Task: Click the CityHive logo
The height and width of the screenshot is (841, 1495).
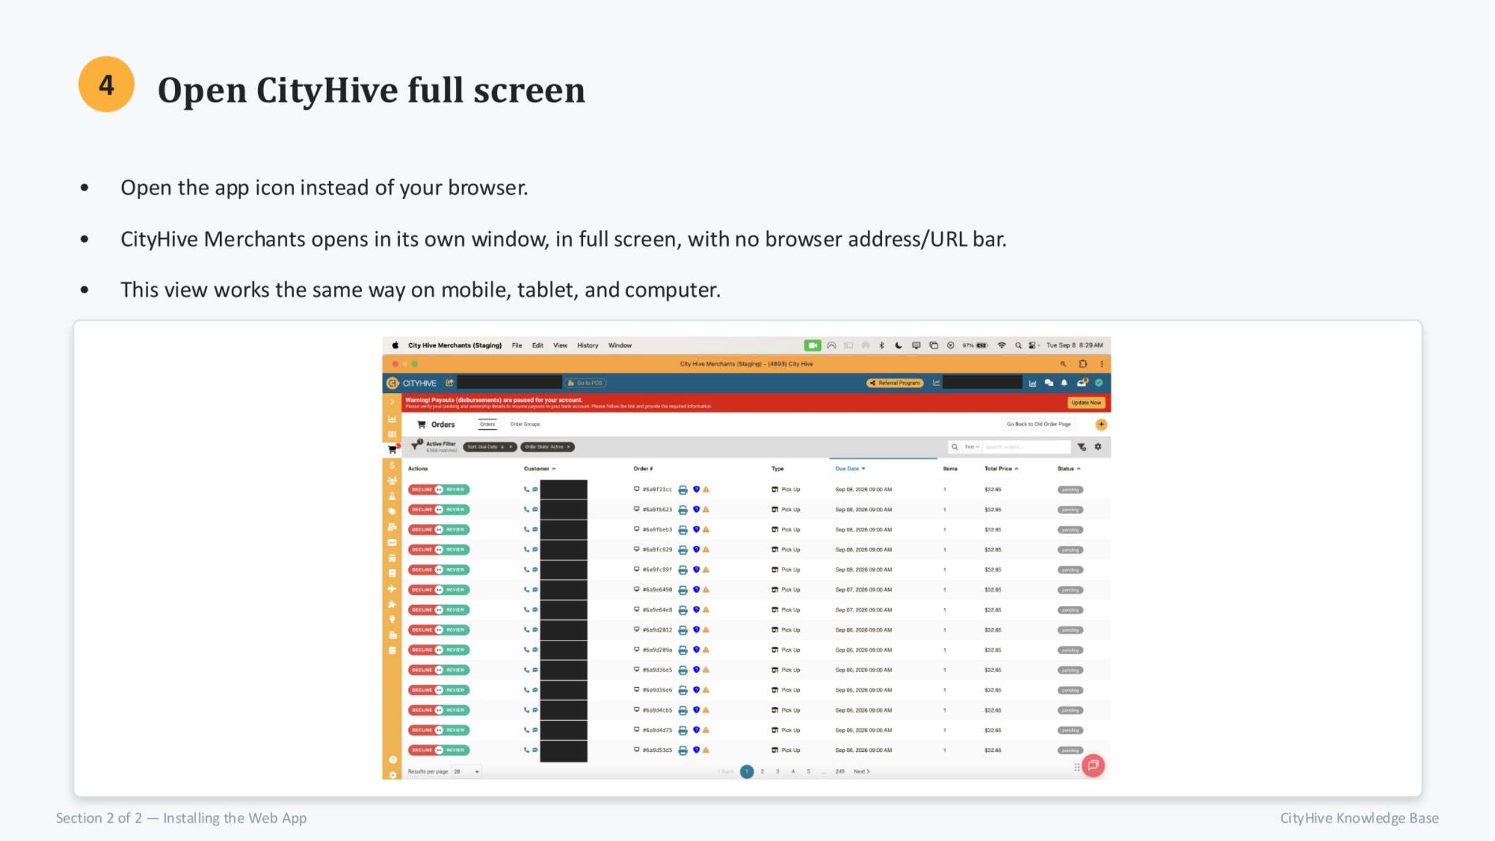Action: pyautogui.click(x=412, y=383)
